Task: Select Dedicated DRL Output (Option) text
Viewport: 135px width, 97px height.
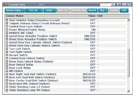Action: click(29, 84)
